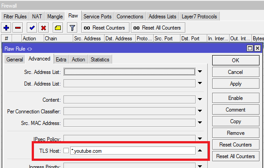Disable rule with red X icon
264x168 pixels.
[x=43, y=28]
